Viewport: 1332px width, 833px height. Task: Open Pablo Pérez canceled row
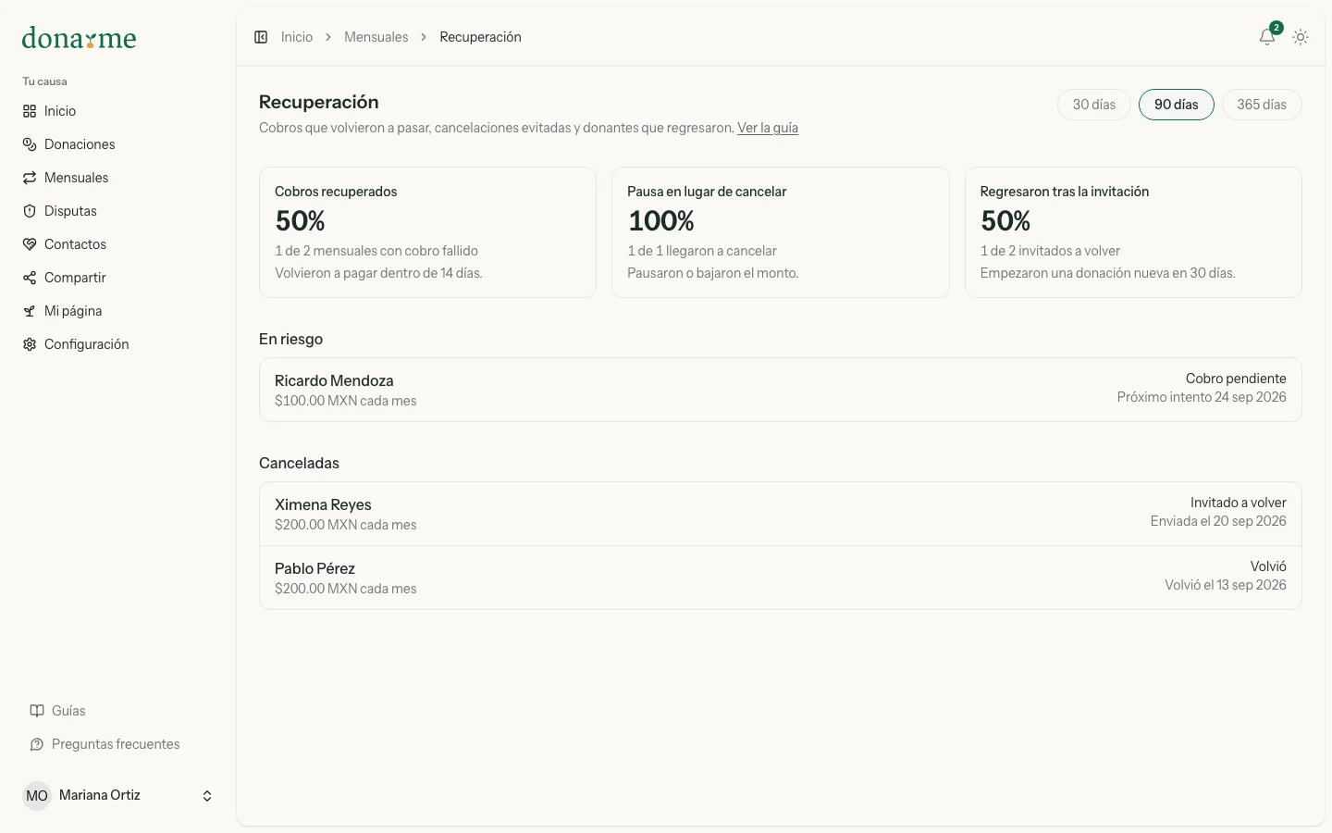coord(781,578)
